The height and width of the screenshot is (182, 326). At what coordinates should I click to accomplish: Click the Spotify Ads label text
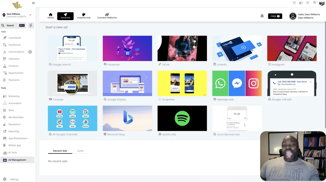click(169, 135)
